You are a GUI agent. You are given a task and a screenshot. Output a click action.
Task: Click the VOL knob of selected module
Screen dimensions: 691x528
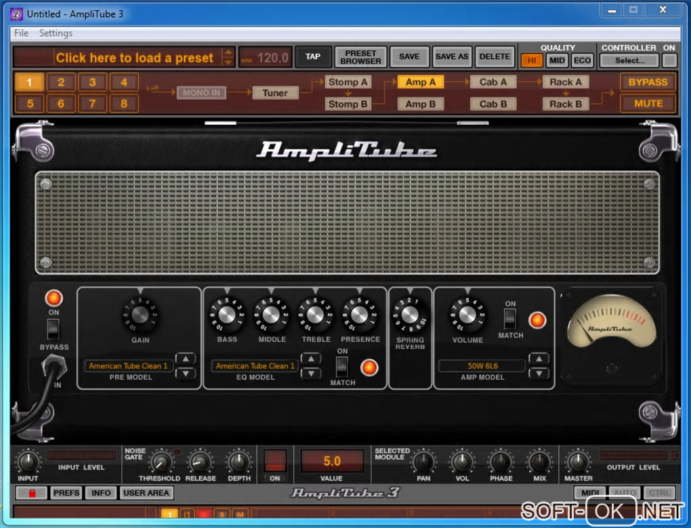(x=462, y=462)
